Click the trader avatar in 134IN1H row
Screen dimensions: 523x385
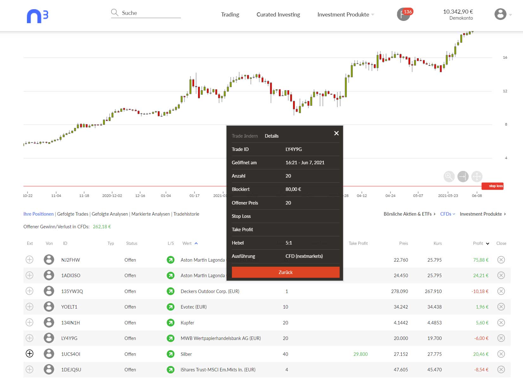(49, 323)
